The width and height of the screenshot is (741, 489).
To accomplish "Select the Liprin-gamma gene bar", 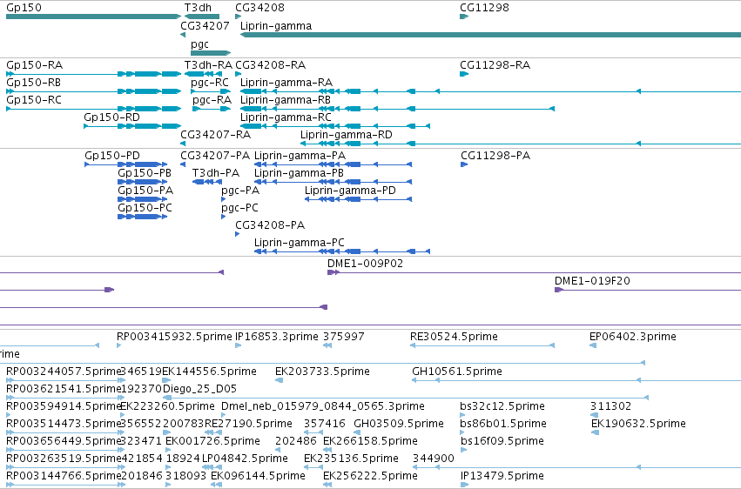I will tap(490, 35).
